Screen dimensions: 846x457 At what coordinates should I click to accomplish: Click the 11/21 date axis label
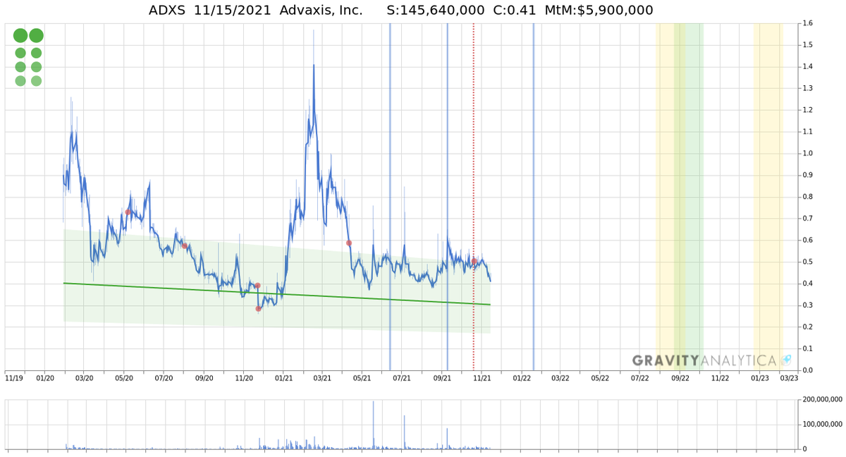click(x=482, y=378)
